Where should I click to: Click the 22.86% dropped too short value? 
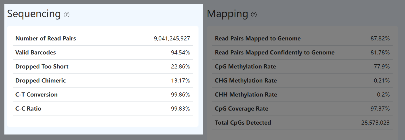pos(180,67)
